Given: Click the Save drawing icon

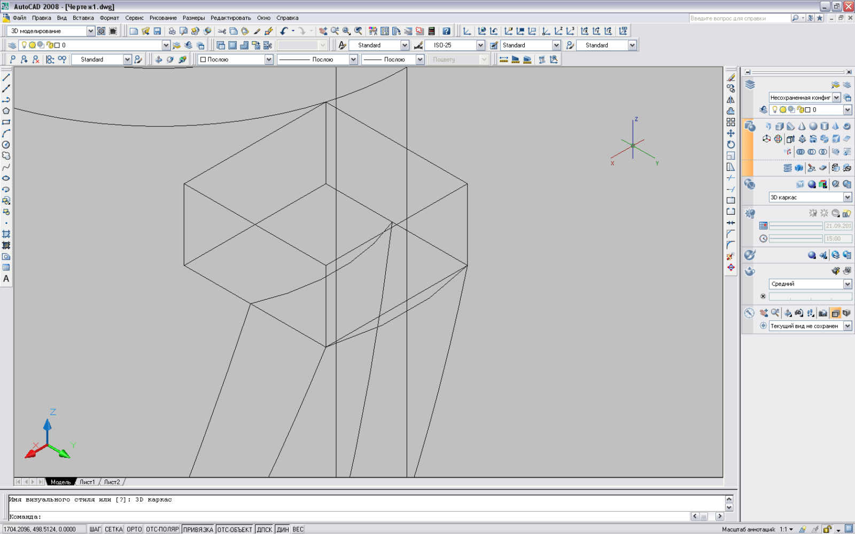Looking at the screenshot, I should [x=157, y=32].
